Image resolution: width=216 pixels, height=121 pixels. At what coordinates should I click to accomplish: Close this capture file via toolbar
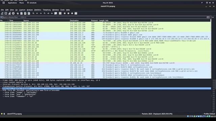pos(25,13)
